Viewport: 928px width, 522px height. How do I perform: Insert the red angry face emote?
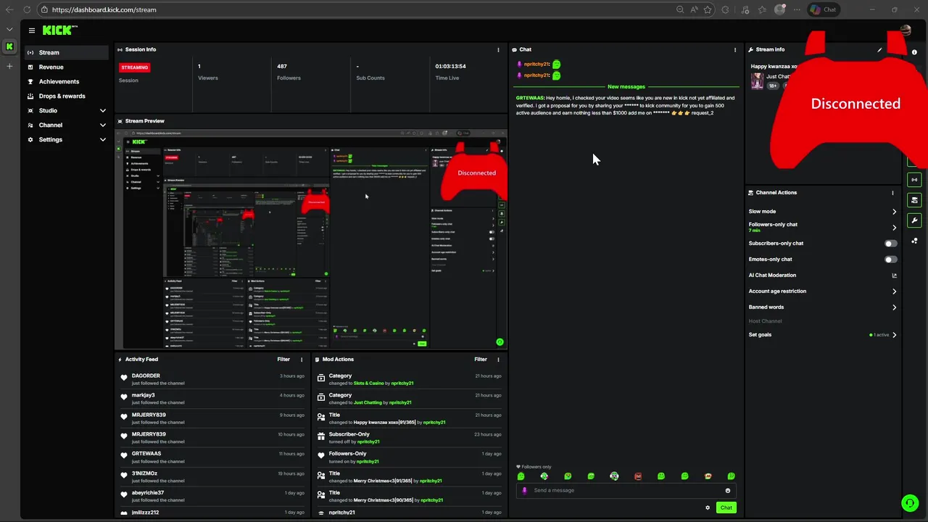point(638,476)
